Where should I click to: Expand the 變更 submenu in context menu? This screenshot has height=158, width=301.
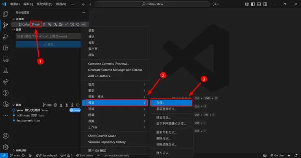coord(115,91)
